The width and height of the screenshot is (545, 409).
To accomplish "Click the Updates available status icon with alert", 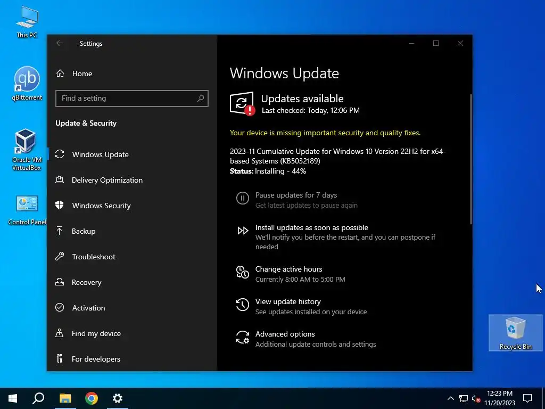I will click(242, 103).
